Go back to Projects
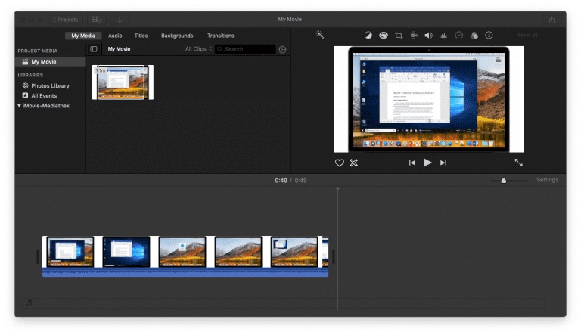Viewport: 581px width, 335px height. [x=66, y=20]
